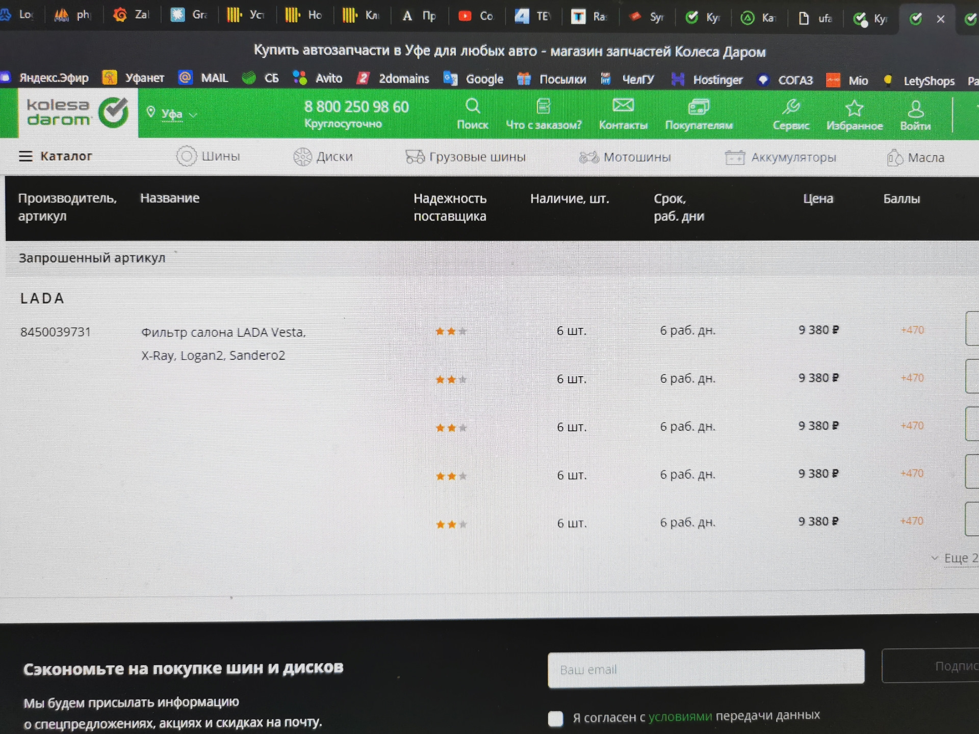Open the search magnifier icon
The width and height of the screenshot is (979, 734).
point(473,106)
